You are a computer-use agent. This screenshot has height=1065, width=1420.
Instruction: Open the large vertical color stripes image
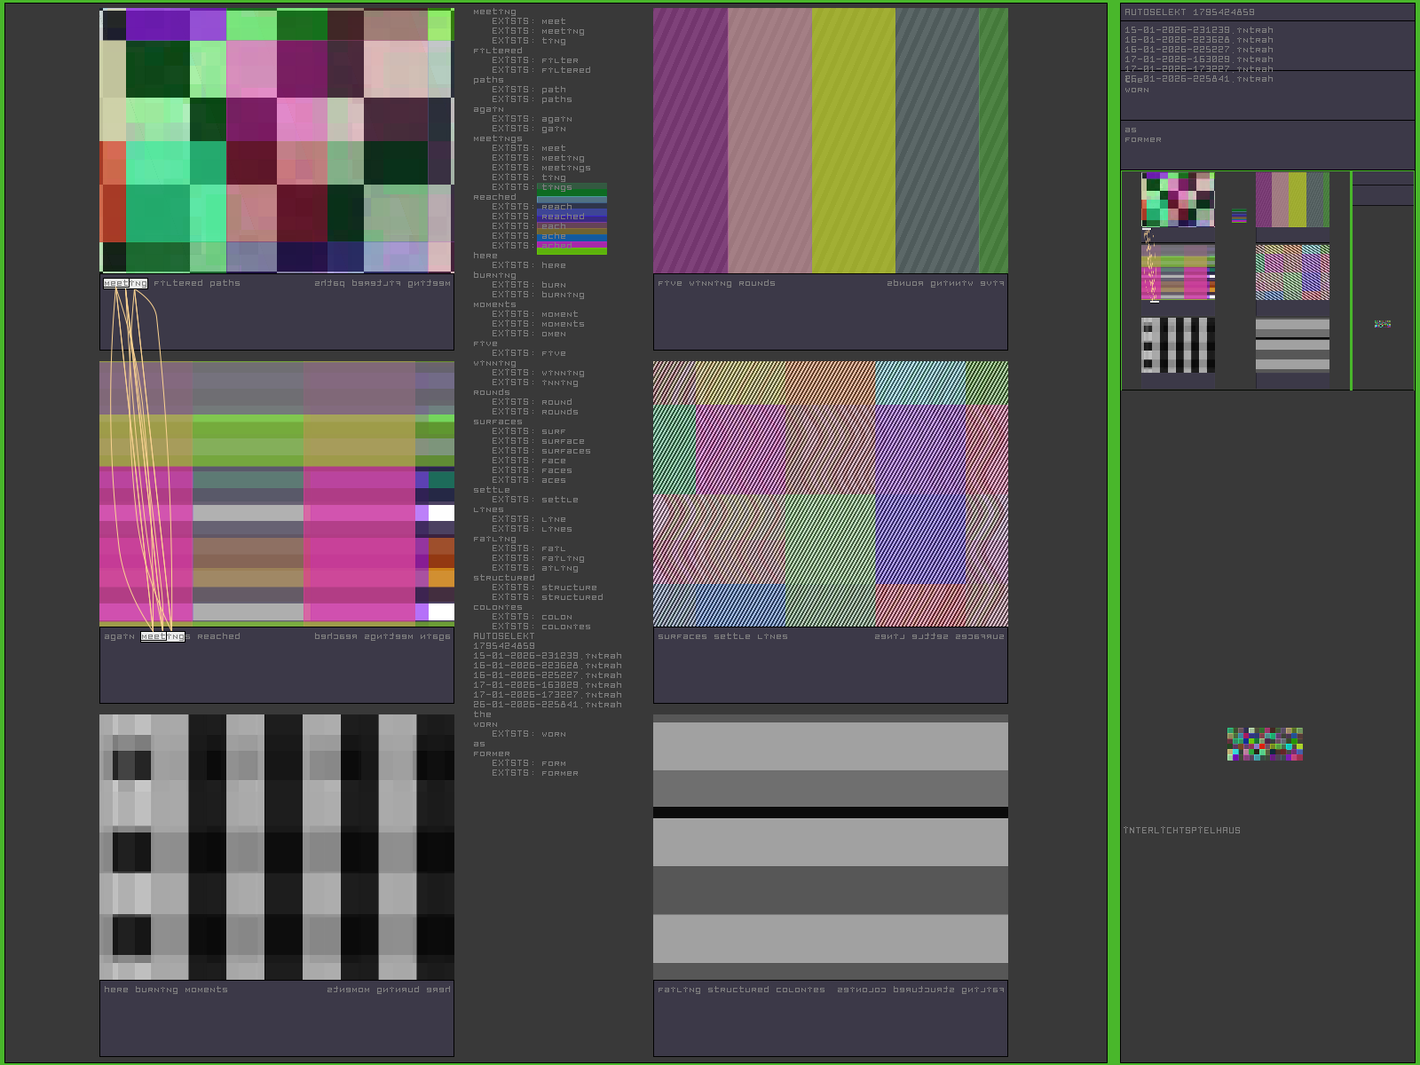(x=830, y=140)
